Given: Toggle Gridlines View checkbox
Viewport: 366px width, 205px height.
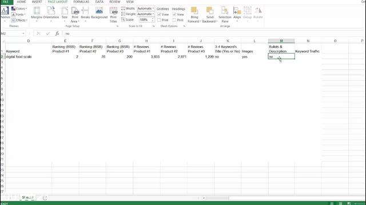Looking at the screenshot, I should click(x=159, y=14).
